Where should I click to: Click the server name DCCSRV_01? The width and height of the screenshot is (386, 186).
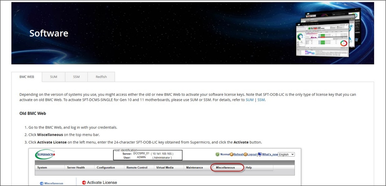[141, 153]
